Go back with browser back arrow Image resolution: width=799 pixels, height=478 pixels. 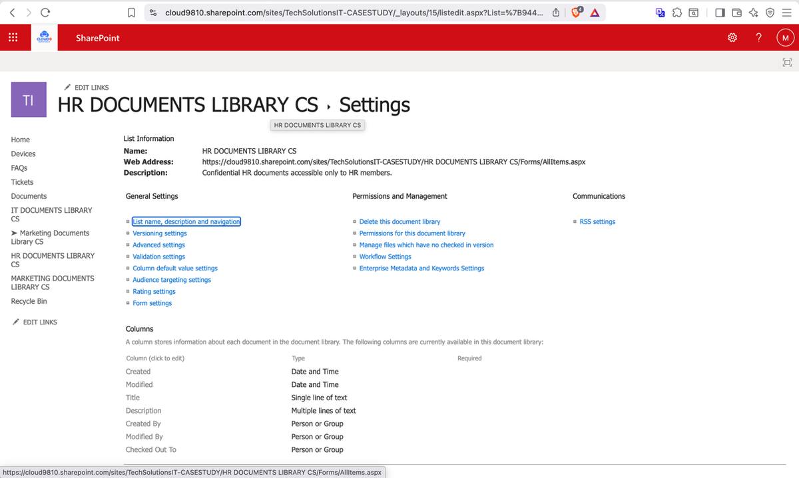pos(12,12)
